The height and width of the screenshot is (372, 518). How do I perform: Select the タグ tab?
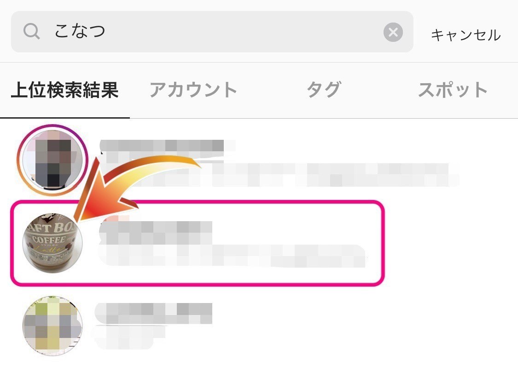point(323,90)
